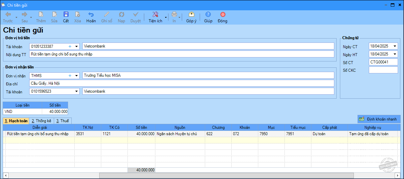Open Giúp help icon
Viewport: 404px width, 179px height.
tap(208, 14)
